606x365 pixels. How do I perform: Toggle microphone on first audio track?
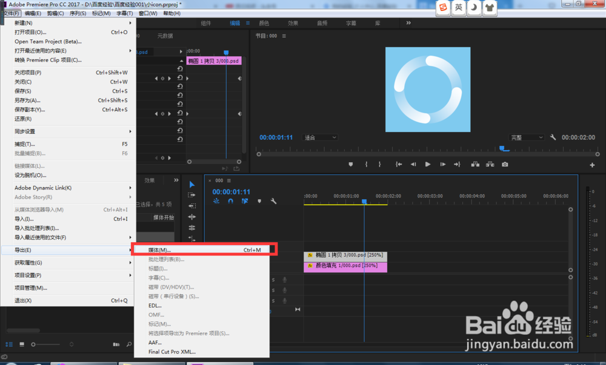285,280
